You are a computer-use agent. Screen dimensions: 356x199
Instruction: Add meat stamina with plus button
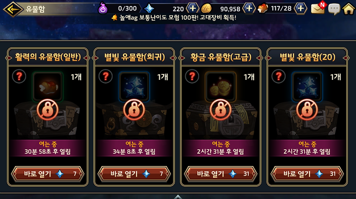tap(301, 8)
